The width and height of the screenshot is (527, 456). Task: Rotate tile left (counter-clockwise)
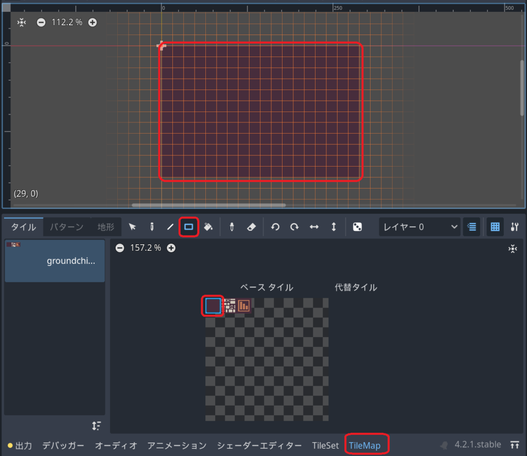tap(275, 227)
